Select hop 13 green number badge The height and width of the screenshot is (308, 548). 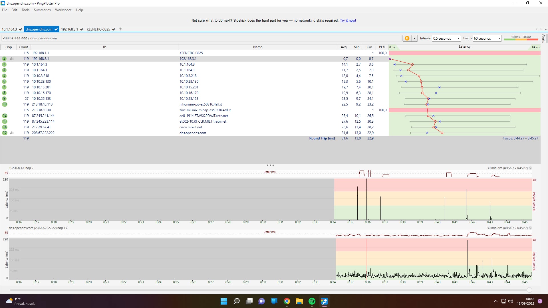click(x=5, y=121)
